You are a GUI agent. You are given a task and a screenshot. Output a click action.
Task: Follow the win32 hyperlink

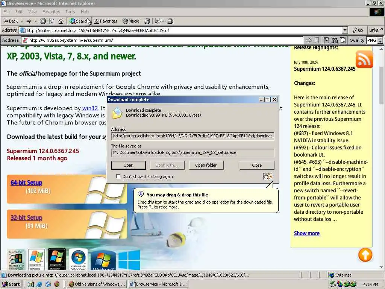pos(90,108)
